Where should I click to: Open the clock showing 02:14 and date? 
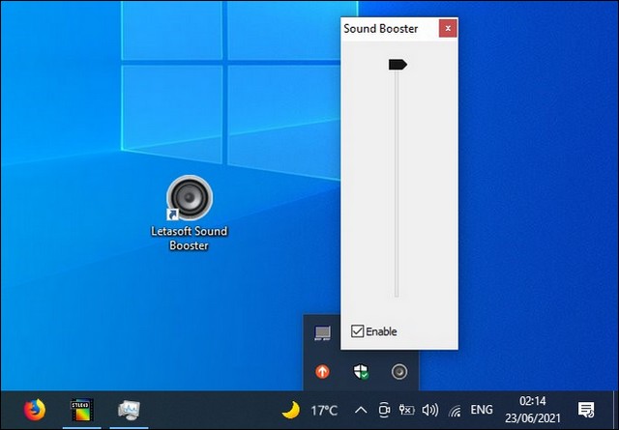[533, 410]
